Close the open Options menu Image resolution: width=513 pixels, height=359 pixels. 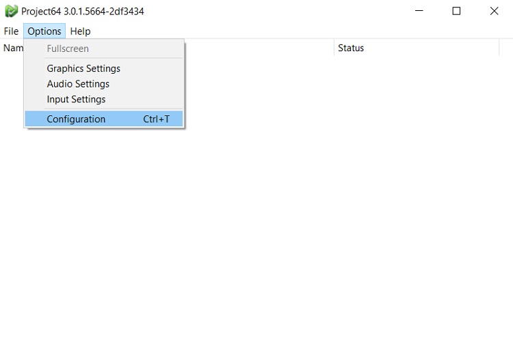tap(44, 31)
